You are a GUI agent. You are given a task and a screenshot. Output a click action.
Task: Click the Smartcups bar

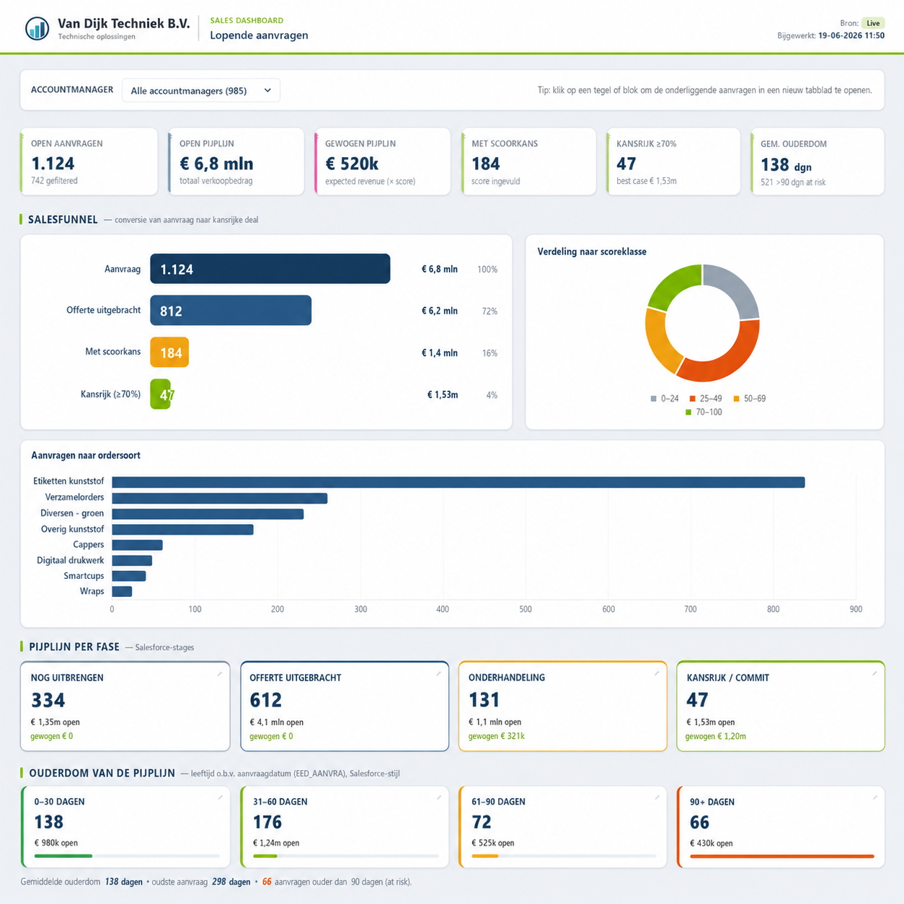pos(129,576)
